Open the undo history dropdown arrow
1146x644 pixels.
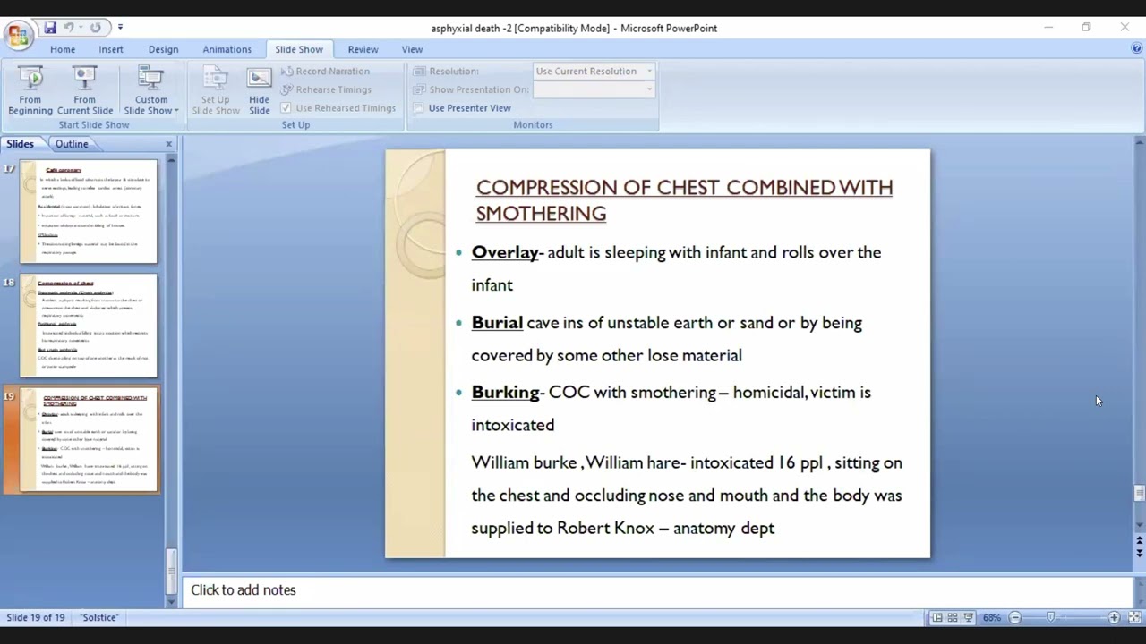(x=81, y=28)
